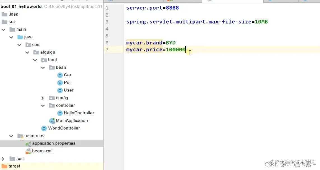Click the src folder icon
320x170 pixels.
coord(4,22)
